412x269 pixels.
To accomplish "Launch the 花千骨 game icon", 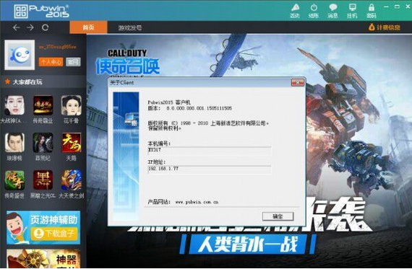I will pyautogui.click(x=72, y=105).
